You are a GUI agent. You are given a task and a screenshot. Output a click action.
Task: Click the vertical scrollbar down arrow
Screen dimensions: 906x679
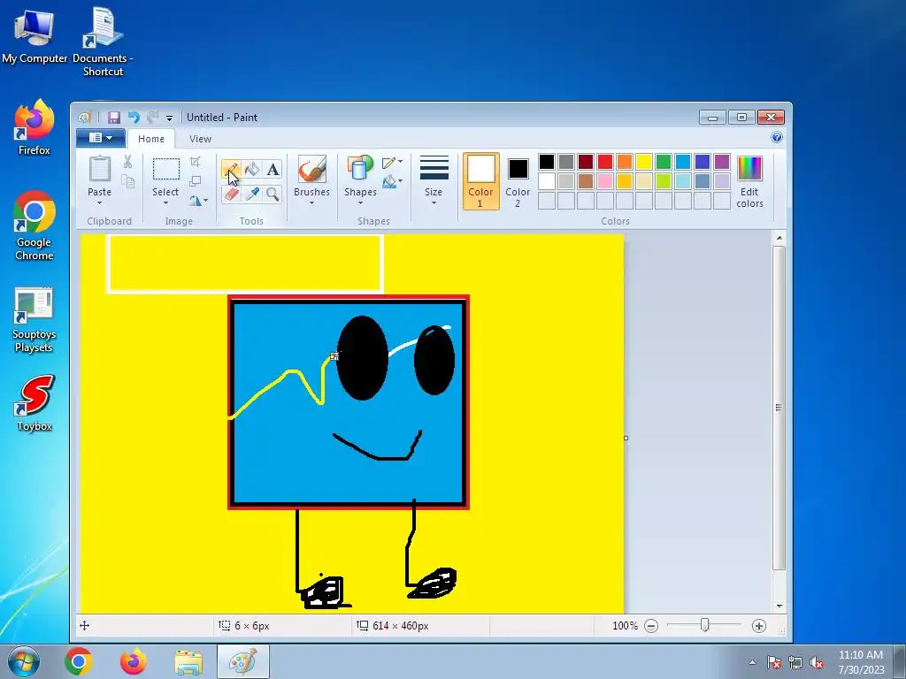point(779,607)
